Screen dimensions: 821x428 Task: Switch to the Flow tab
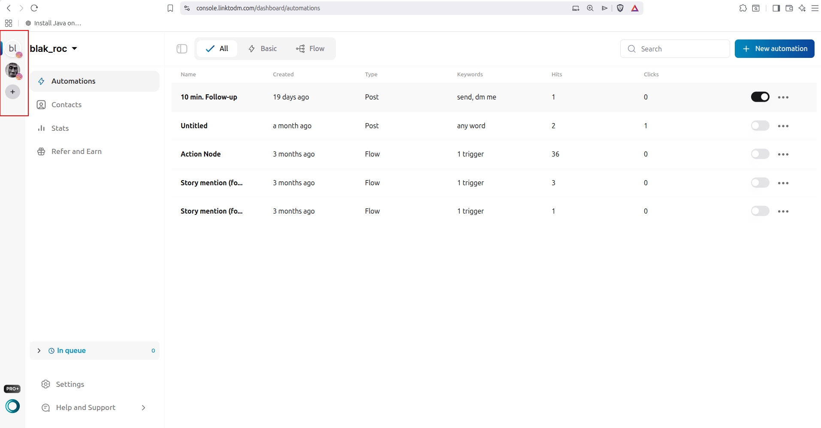(x=310, y=48)
